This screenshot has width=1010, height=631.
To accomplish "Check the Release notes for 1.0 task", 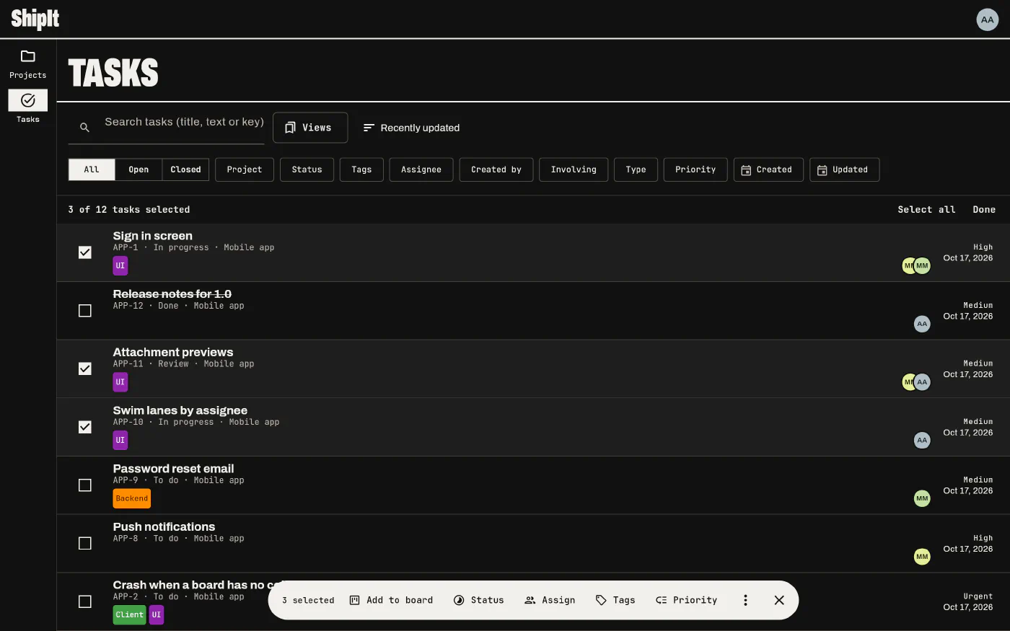I will 85,311.
